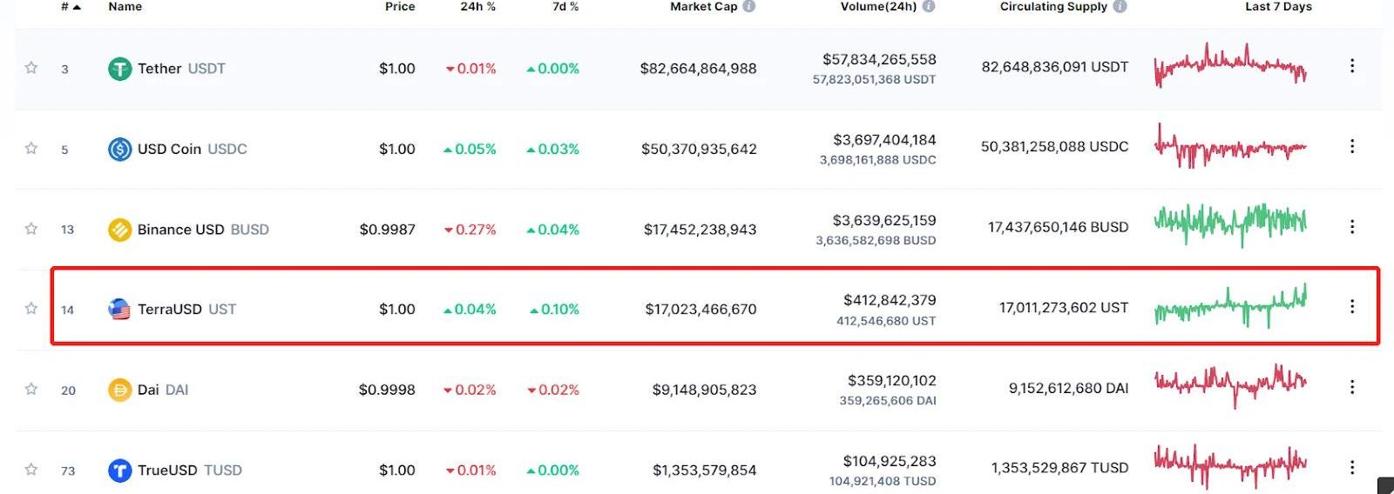The height and width of the screenshot is (494, 1394).
Task: Click the Market Cap info icon
Action: tap(749, 6)
